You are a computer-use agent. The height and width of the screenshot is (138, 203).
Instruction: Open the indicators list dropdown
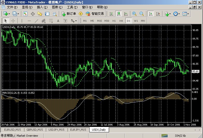(x=170, y=14)
